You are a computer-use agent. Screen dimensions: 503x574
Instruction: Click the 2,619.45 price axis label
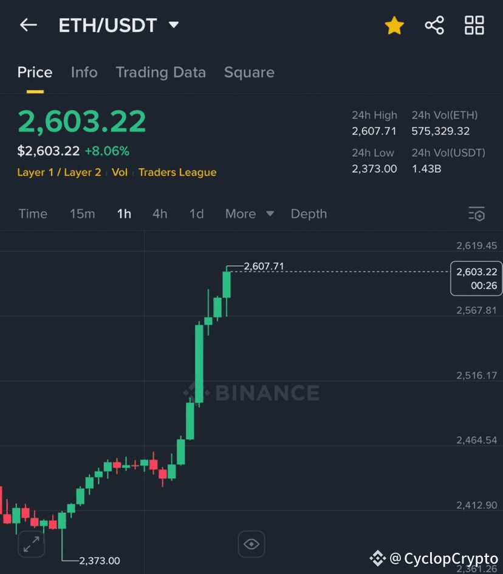point(477,246)
